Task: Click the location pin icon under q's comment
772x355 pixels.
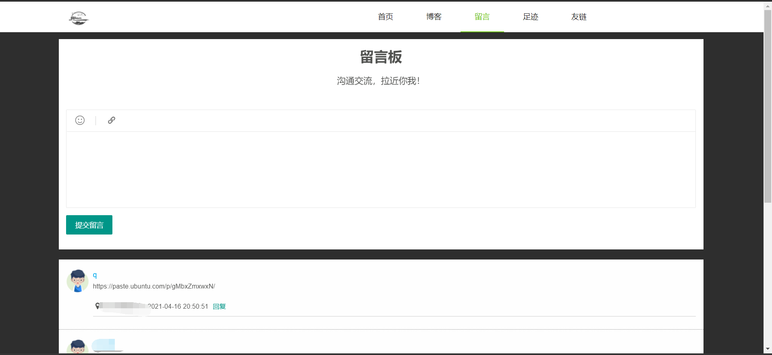Action: click(97, 306)
